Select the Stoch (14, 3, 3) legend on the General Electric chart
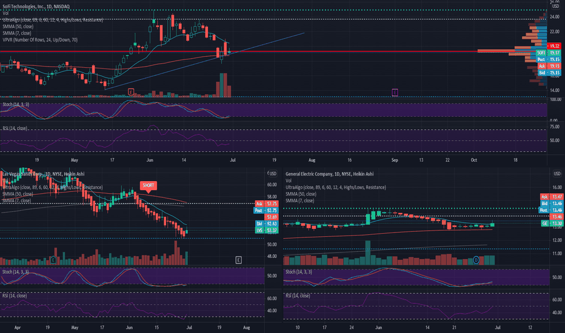The width and height of the screenshot is (565, 333). [x=299, y=272]
